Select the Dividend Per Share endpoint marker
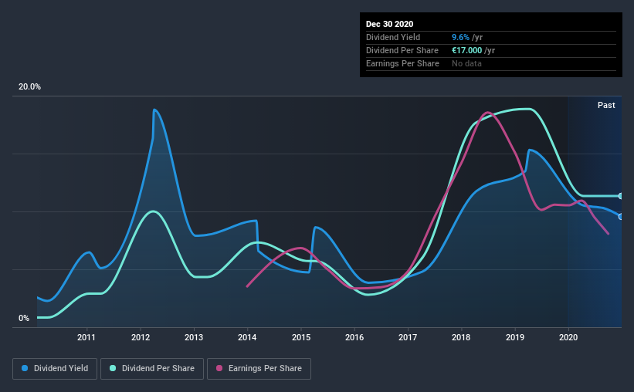This screenshot has height=392, width=634. [621, 196]
